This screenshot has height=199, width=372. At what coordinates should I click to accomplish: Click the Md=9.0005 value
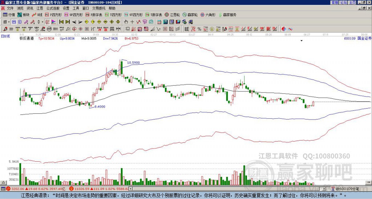(x=89, y=38)
